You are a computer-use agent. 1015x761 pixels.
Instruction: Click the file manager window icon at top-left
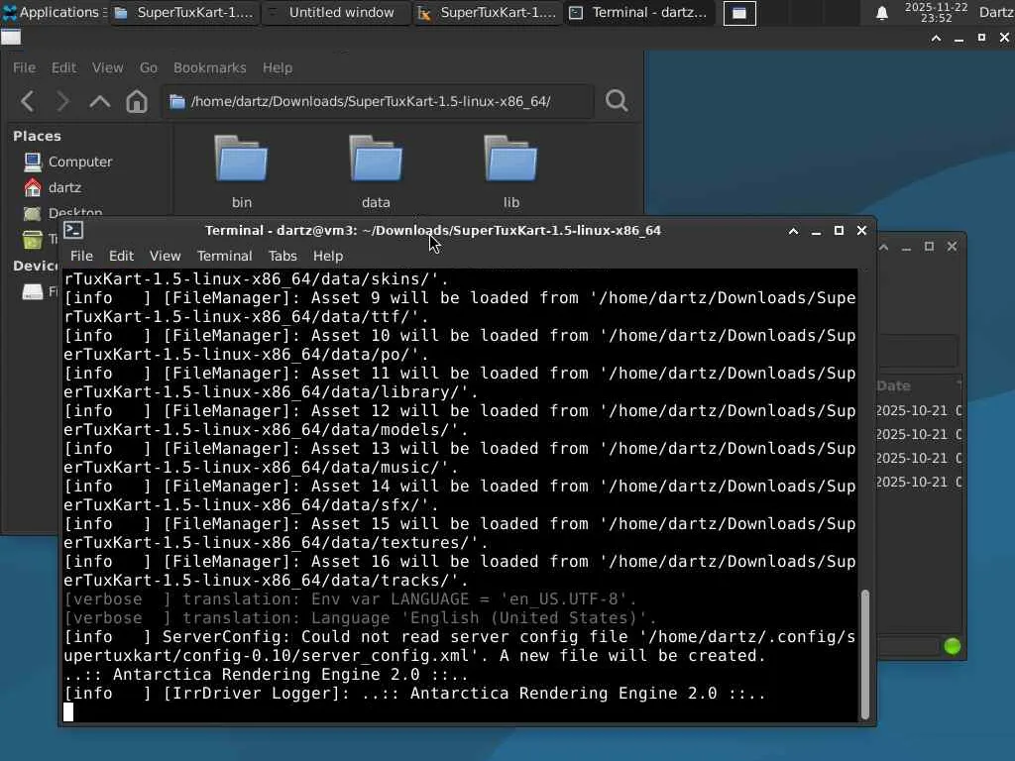11,37
